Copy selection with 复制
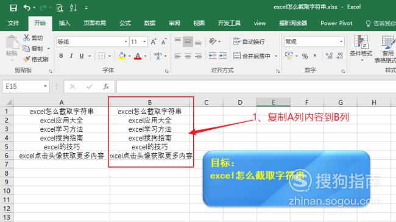 33,48
